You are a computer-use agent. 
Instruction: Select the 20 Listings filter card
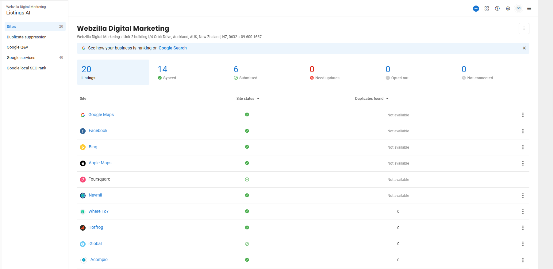point(113,72)
